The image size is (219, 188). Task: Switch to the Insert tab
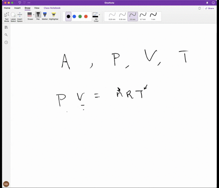[17, 8]
